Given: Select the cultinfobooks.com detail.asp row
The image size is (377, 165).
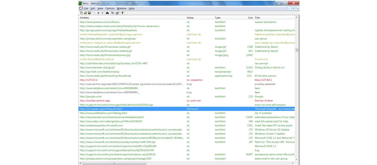Looking at the screenshot, I should click(x=187, y=63).
